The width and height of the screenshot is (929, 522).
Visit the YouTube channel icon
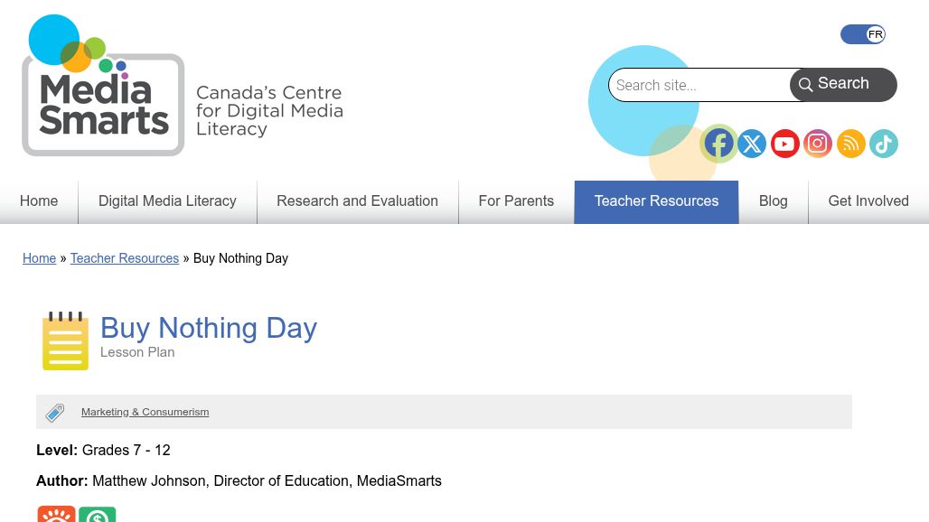(784, 144)
